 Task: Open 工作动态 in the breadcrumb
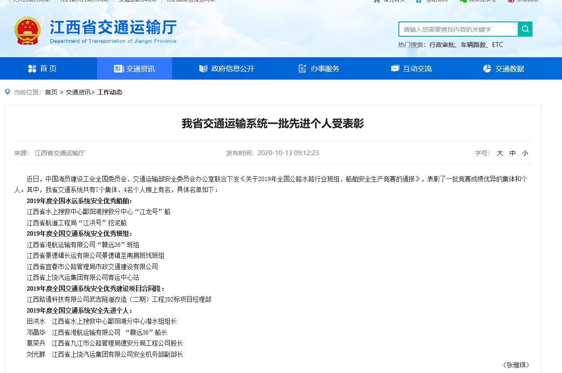(x=110, y=92)
